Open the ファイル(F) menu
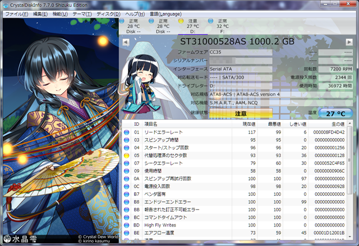The width and height of the screenshot is (359, 246). (16, 14)
